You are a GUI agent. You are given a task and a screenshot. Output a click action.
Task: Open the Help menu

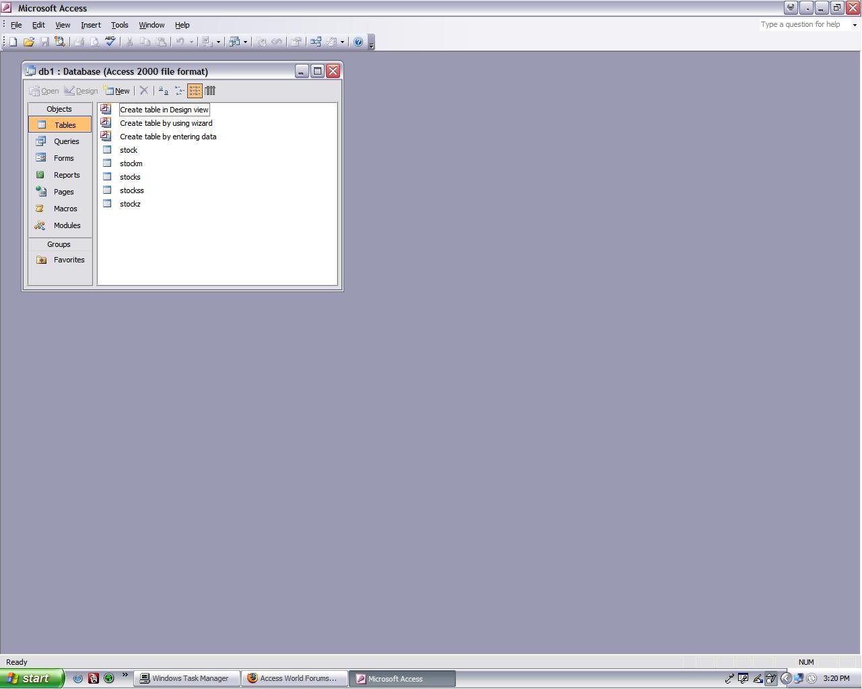pos(182,25)
